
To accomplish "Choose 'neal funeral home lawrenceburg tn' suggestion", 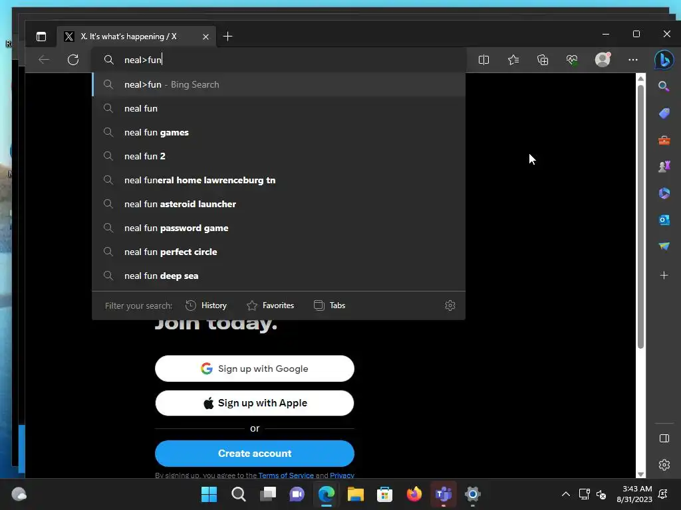I will coord(279,180).
